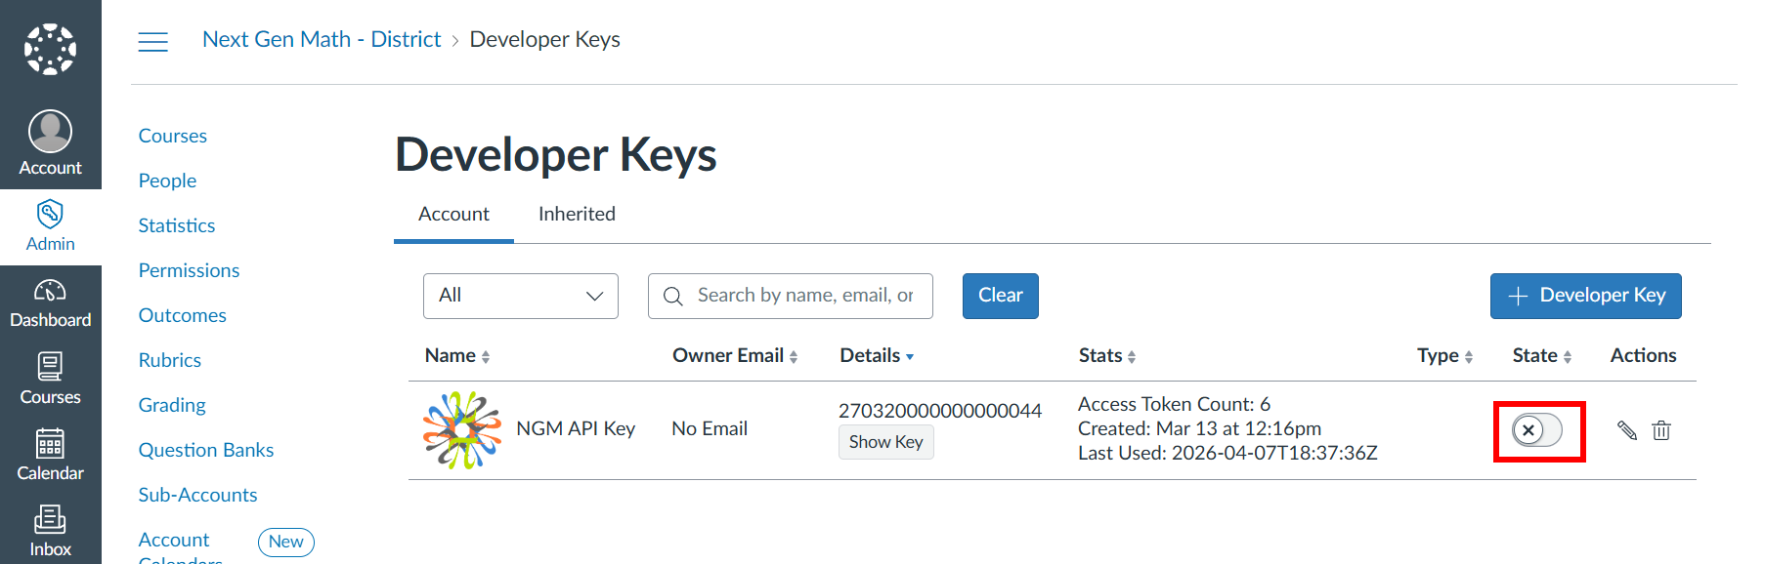Screen dimensions: 1765x564
Task: Switch to the Inherited tab
Action: click(577, 214)
